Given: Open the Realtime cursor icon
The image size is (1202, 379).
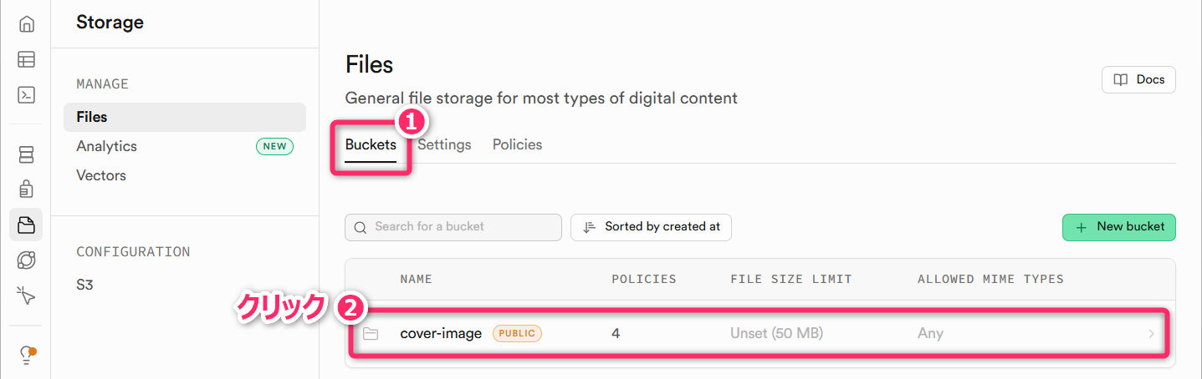Looking at the screenshot, I should (x=26, y=295).
